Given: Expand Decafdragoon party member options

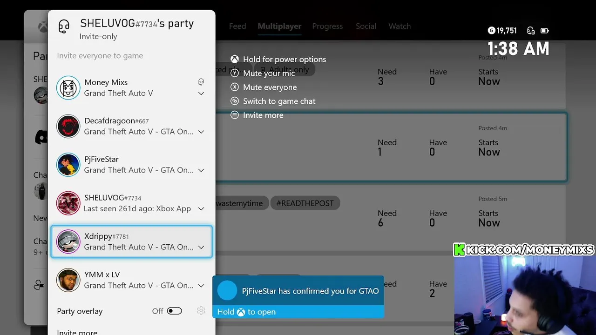Looking at the screenshot, I should point(201,132).
